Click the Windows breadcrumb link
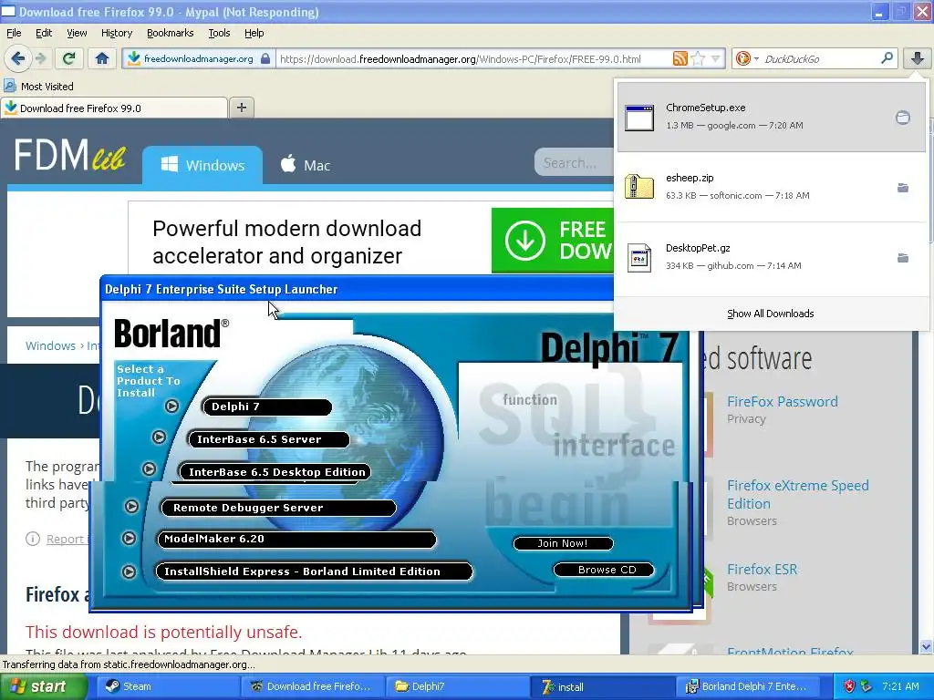 tap(50, 345)
